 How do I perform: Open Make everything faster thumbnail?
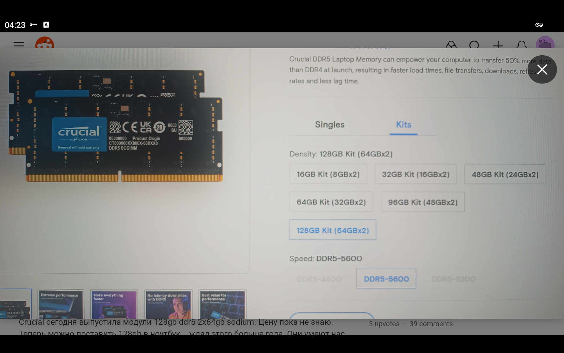pos(114,304)
